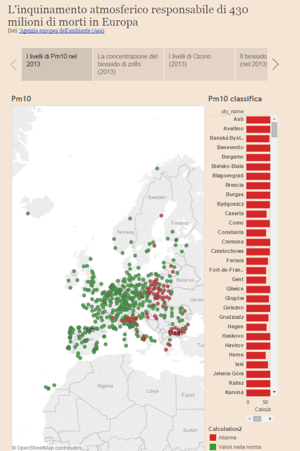Click the city_name column header
Screen dimensions: 300x451
232,112
